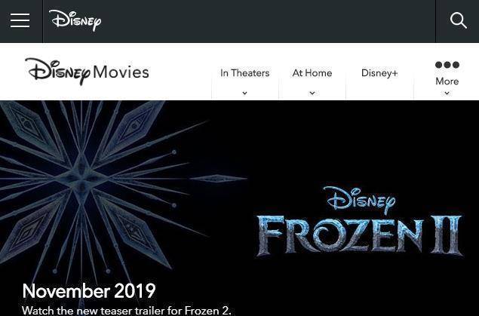
Task: Expand the chevron under In Theaters
Action: [x=244, y=93]
